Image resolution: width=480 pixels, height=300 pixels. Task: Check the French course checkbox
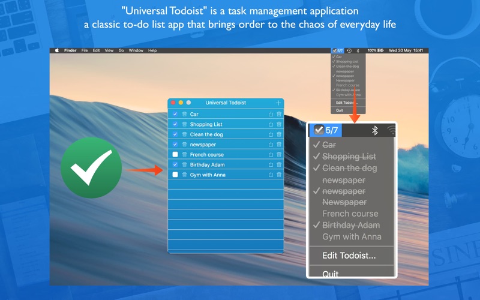tap(175, 155)
